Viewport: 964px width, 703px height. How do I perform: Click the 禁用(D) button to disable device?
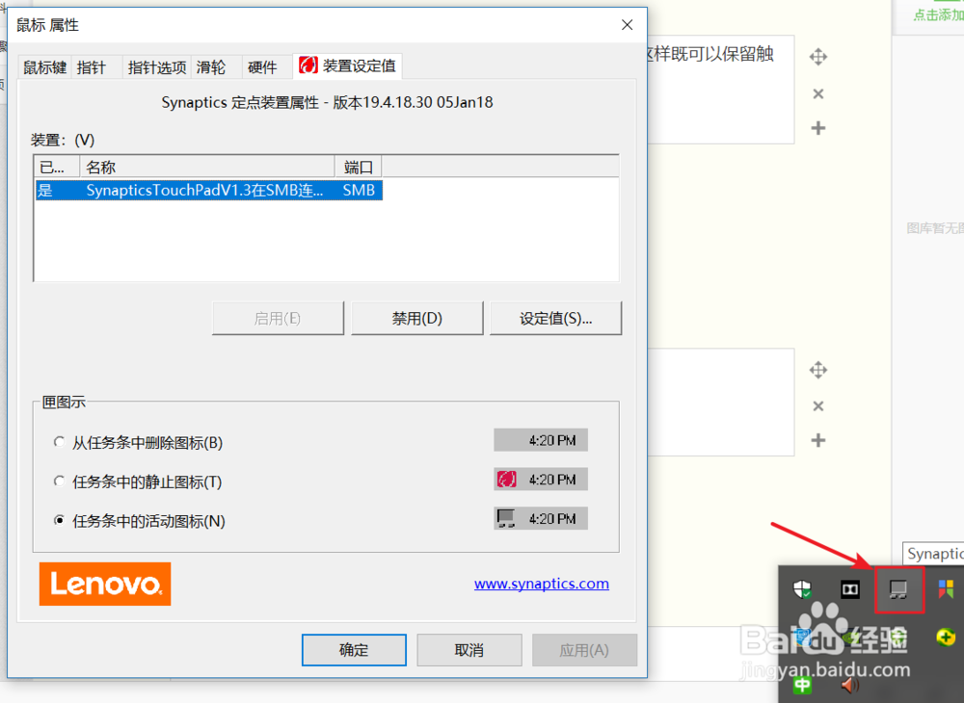click(x=416, y=318)
